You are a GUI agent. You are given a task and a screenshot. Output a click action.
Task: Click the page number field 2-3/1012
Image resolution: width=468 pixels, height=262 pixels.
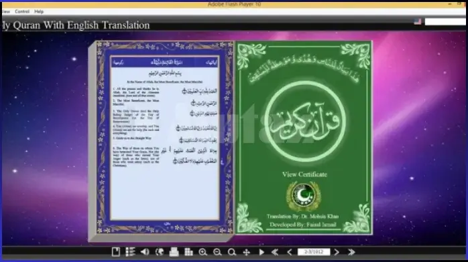pos(314,252)
